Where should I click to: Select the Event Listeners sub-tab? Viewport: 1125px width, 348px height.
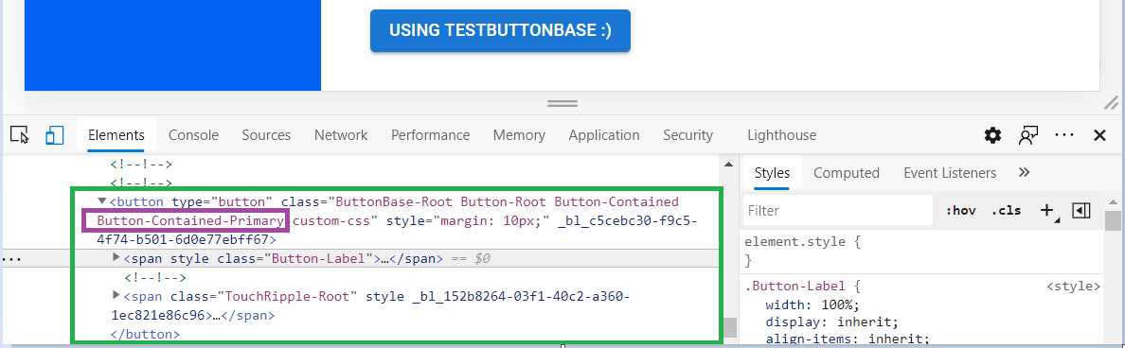(x=950, y=172)
